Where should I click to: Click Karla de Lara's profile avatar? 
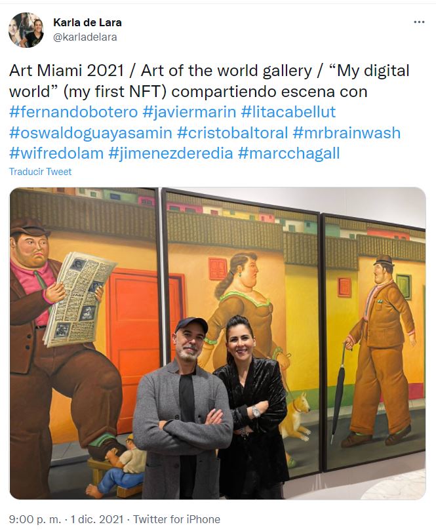pyautogui.click(x=26, y=29)
